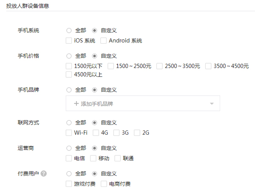The width and height of the screenshot is (255, 192).
Task: Enable the 1500元以下 price checkbox
Action: (69, 66)
